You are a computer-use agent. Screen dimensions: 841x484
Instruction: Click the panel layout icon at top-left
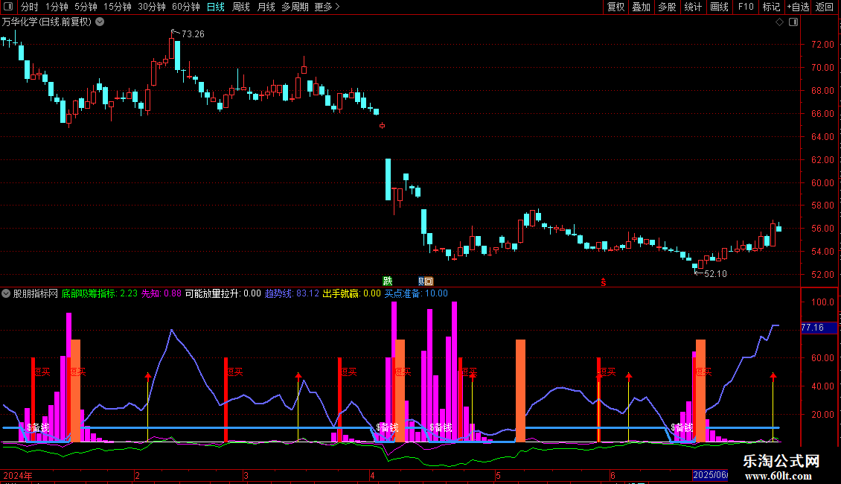coord(9,7)
